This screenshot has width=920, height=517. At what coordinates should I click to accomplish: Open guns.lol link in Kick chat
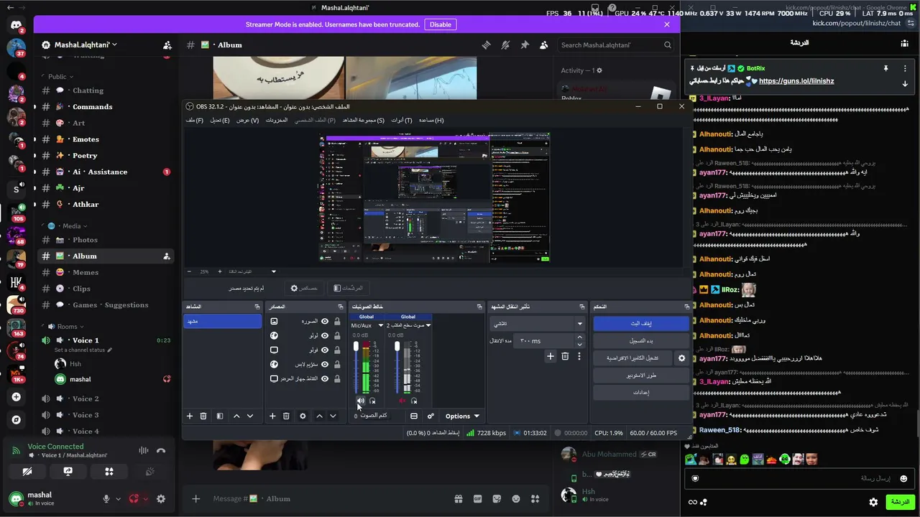pos(796,81)
